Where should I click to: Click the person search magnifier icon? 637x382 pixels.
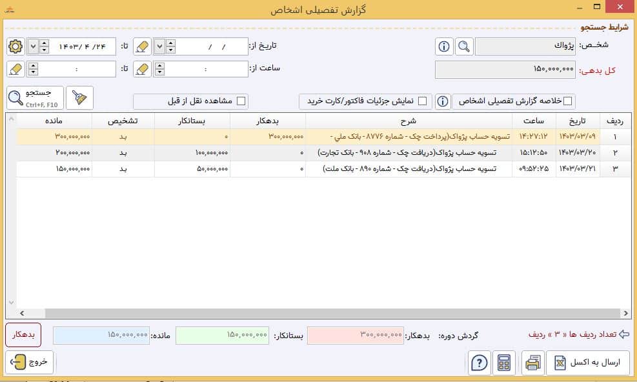[x=464, y=46]
